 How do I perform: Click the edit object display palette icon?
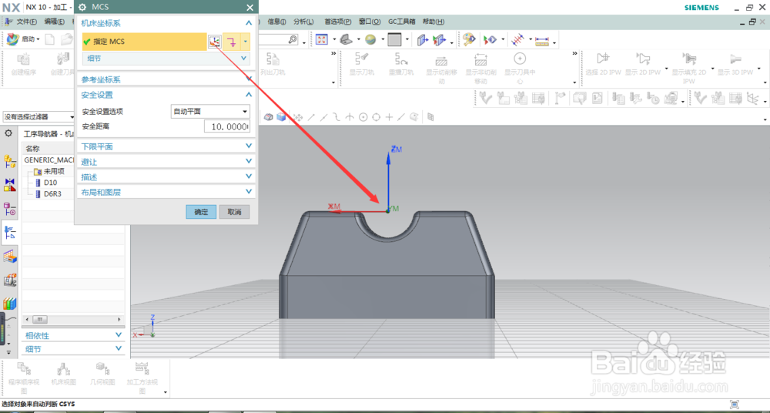pos(469,40)
